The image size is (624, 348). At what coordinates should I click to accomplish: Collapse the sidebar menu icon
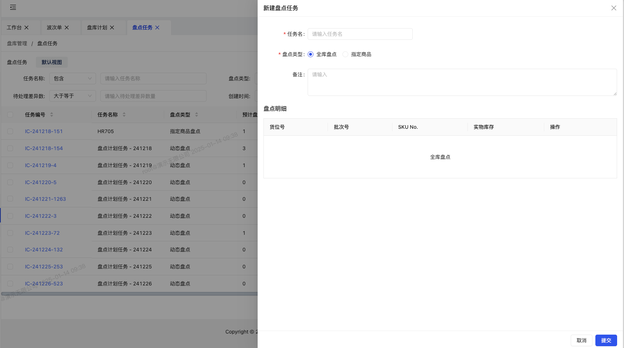[13, 7]
